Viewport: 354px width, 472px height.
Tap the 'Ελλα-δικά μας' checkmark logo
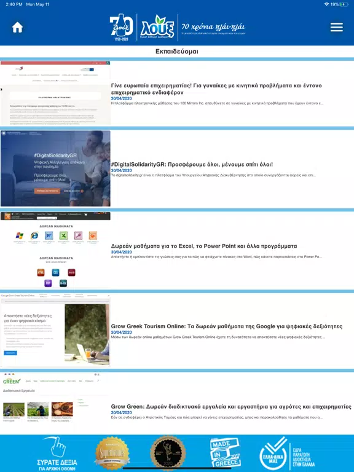(x=273, y=454)
